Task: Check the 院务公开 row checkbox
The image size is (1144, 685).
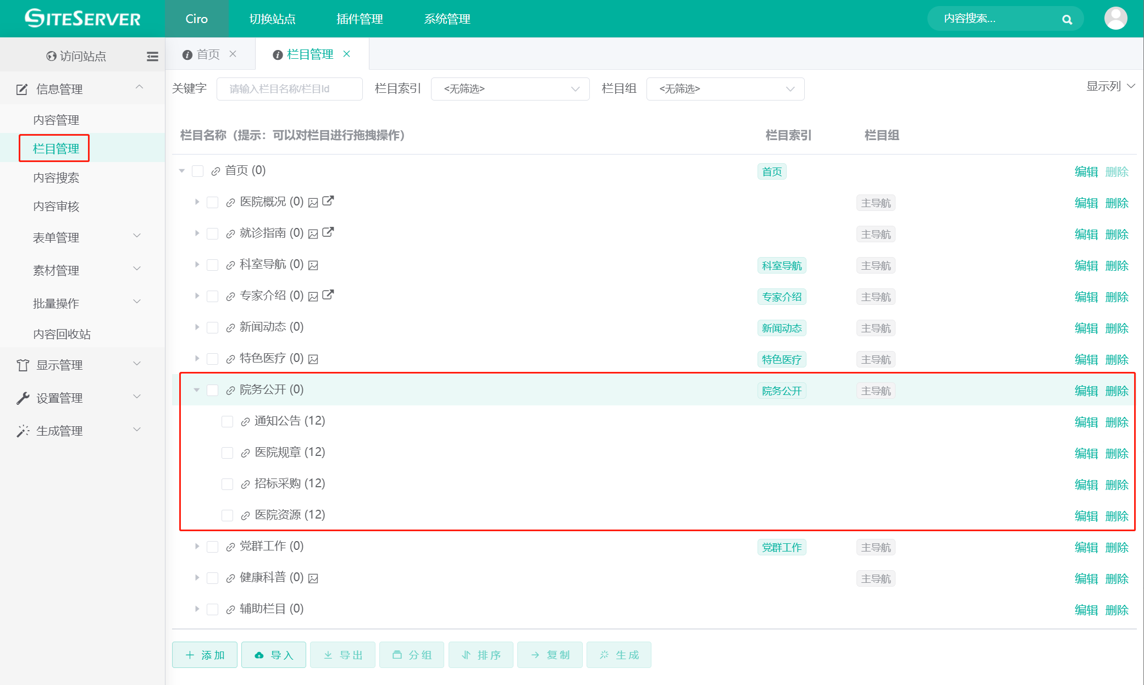Action: pos(213,389)
